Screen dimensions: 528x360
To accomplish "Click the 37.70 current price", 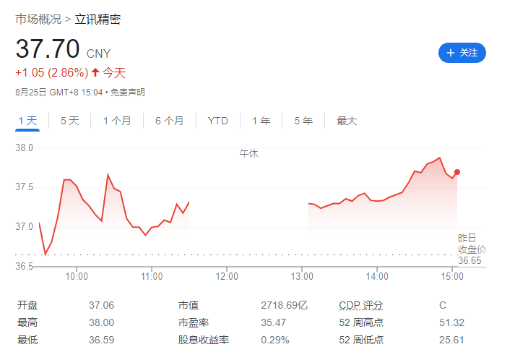I will point(48,49).
